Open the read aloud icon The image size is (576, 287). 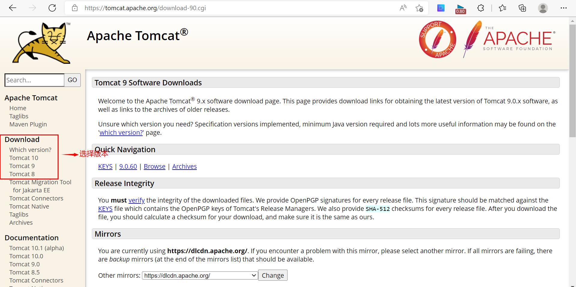point(403,8)
